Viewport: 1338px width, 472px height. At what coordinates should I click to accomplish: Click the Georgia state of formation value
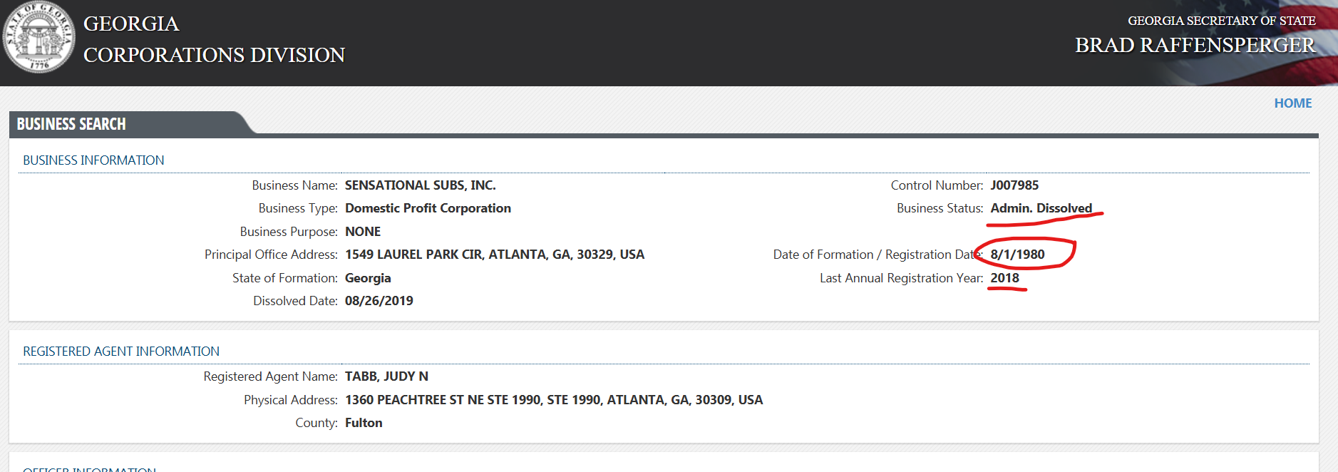click(x=368, y=278)
